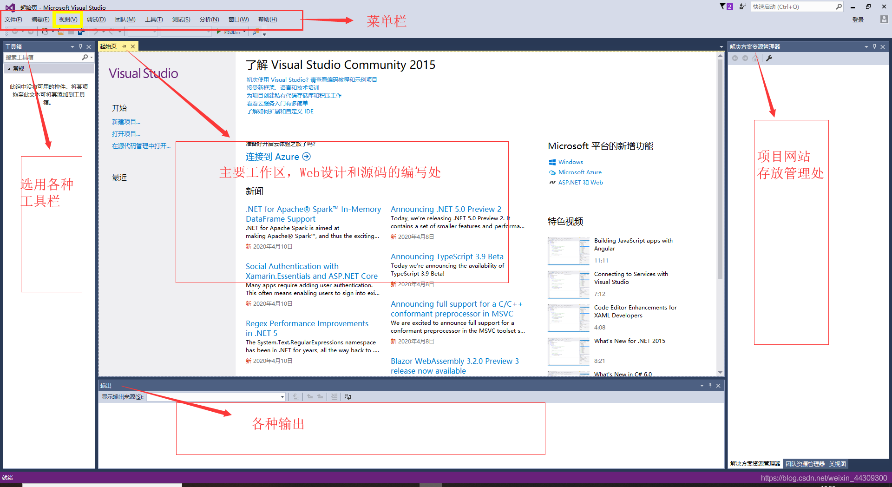The width and height of the screenshot is (892, 487).
Task: Click the start page scrollbar down arrow
Action: click(x=721, y=373)
